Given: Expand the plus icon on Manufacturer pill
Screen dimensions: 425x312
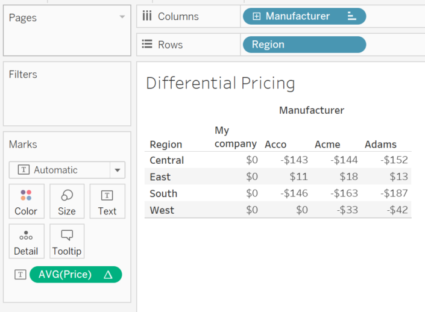Looking at the screenshot, I should point(256,16).
